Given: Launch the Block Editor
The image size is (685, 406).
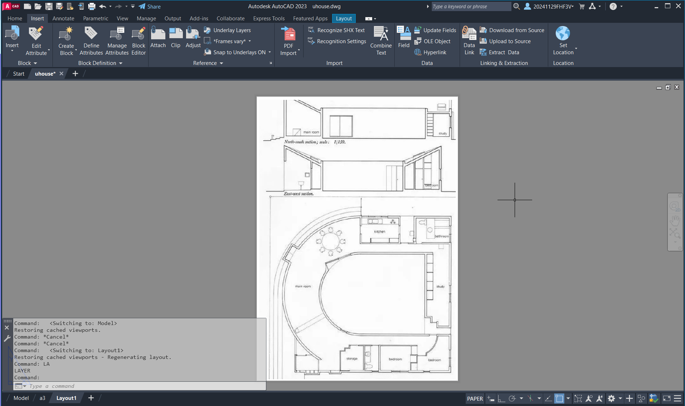Looking at the screenshot, I should point(139,41).
